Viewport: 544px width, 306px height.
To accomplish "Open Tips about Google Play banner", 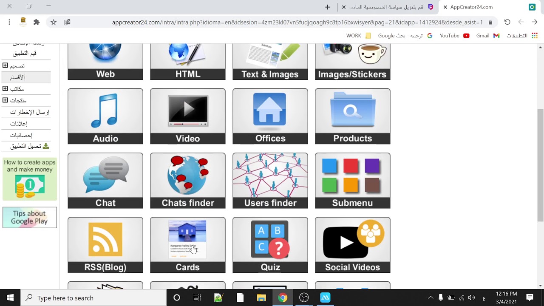I will tap(30, 218).
